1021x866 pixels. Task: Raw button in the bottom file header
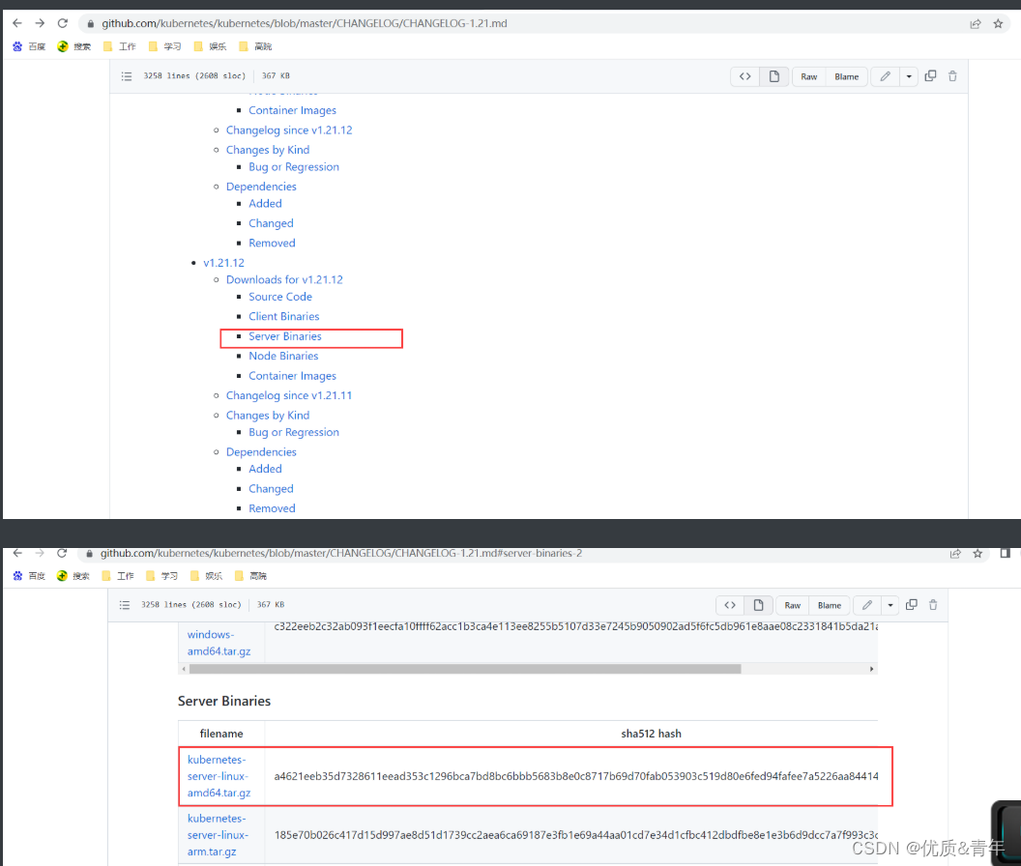point(793,605)
